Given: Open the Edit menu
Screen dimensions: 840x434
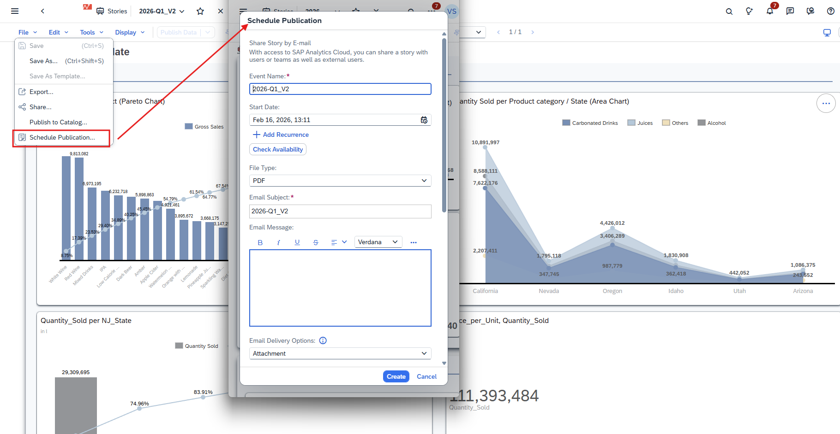Looking at the screenshot, I should click(59, 32).
